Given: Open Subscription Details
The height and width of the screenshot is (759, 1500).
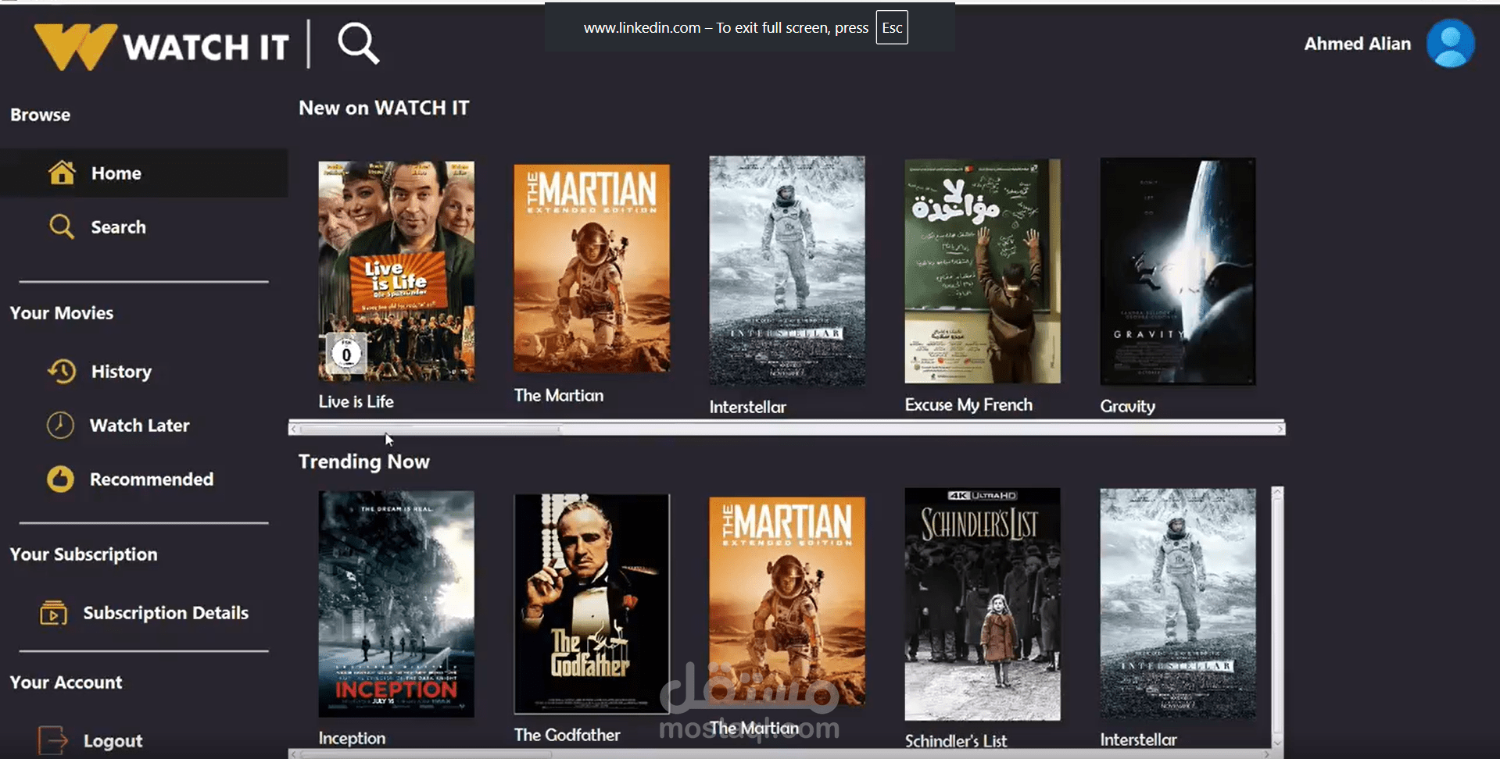Looking at the screenshot, I should pyautogui.click(x=166, y=613).
